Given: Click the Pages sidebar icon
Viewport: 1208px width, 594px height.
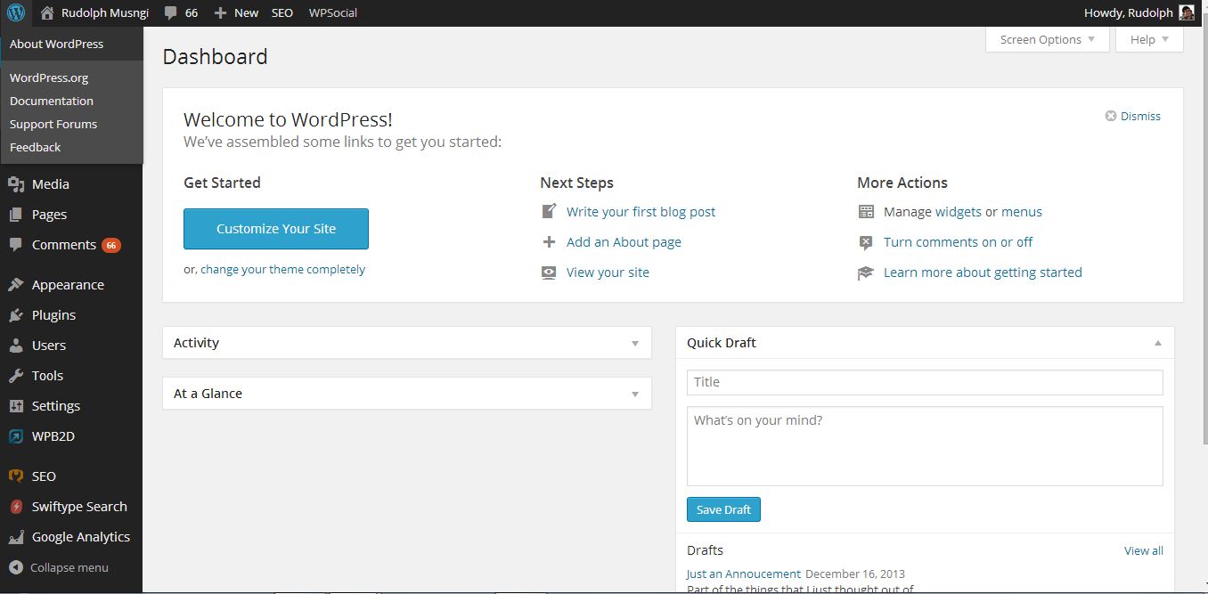Looking at the screenshot, I should click(16, 215).
